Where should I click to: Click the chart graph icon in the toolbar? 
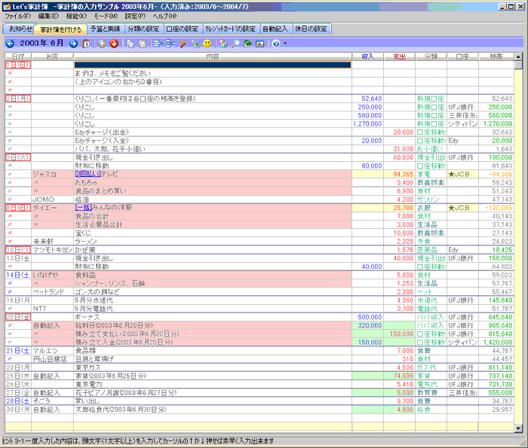[x=259, y=44]
